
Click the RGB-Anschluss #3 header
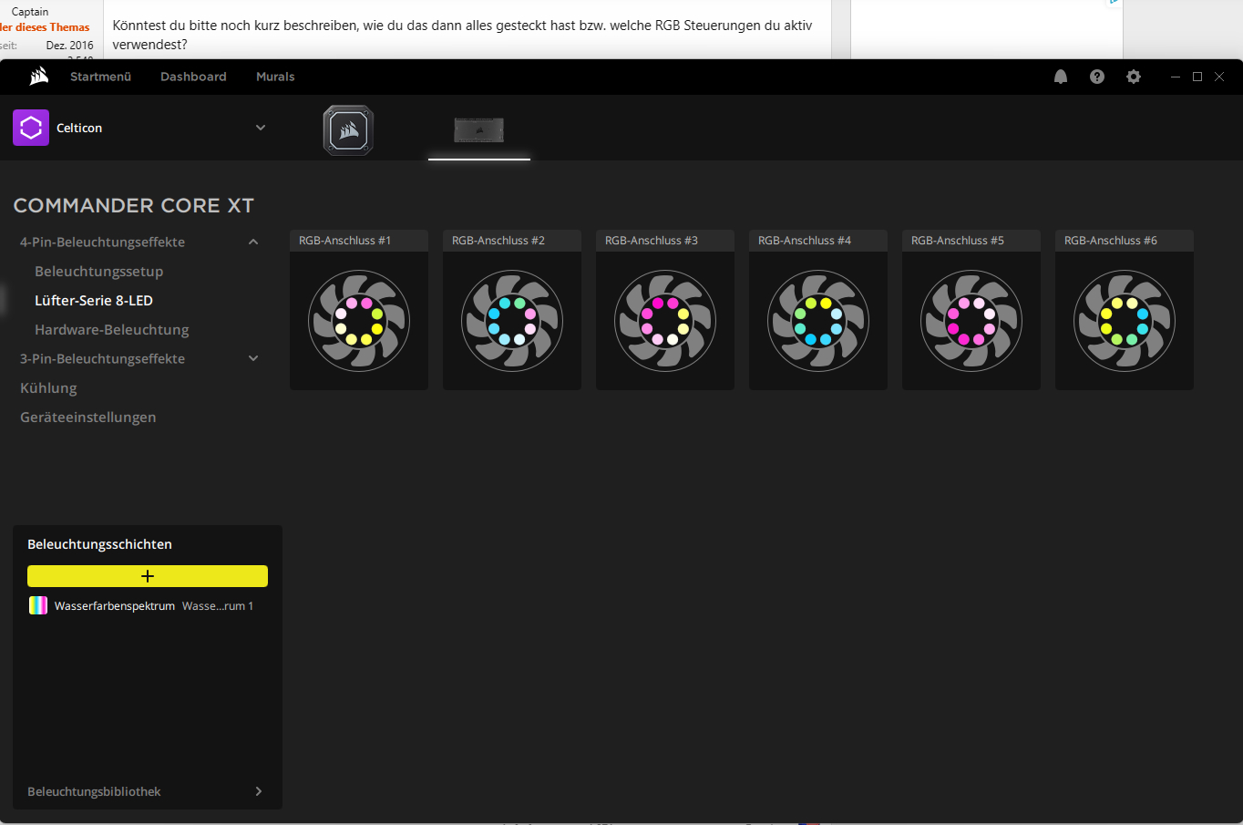[x=665, y=241]
